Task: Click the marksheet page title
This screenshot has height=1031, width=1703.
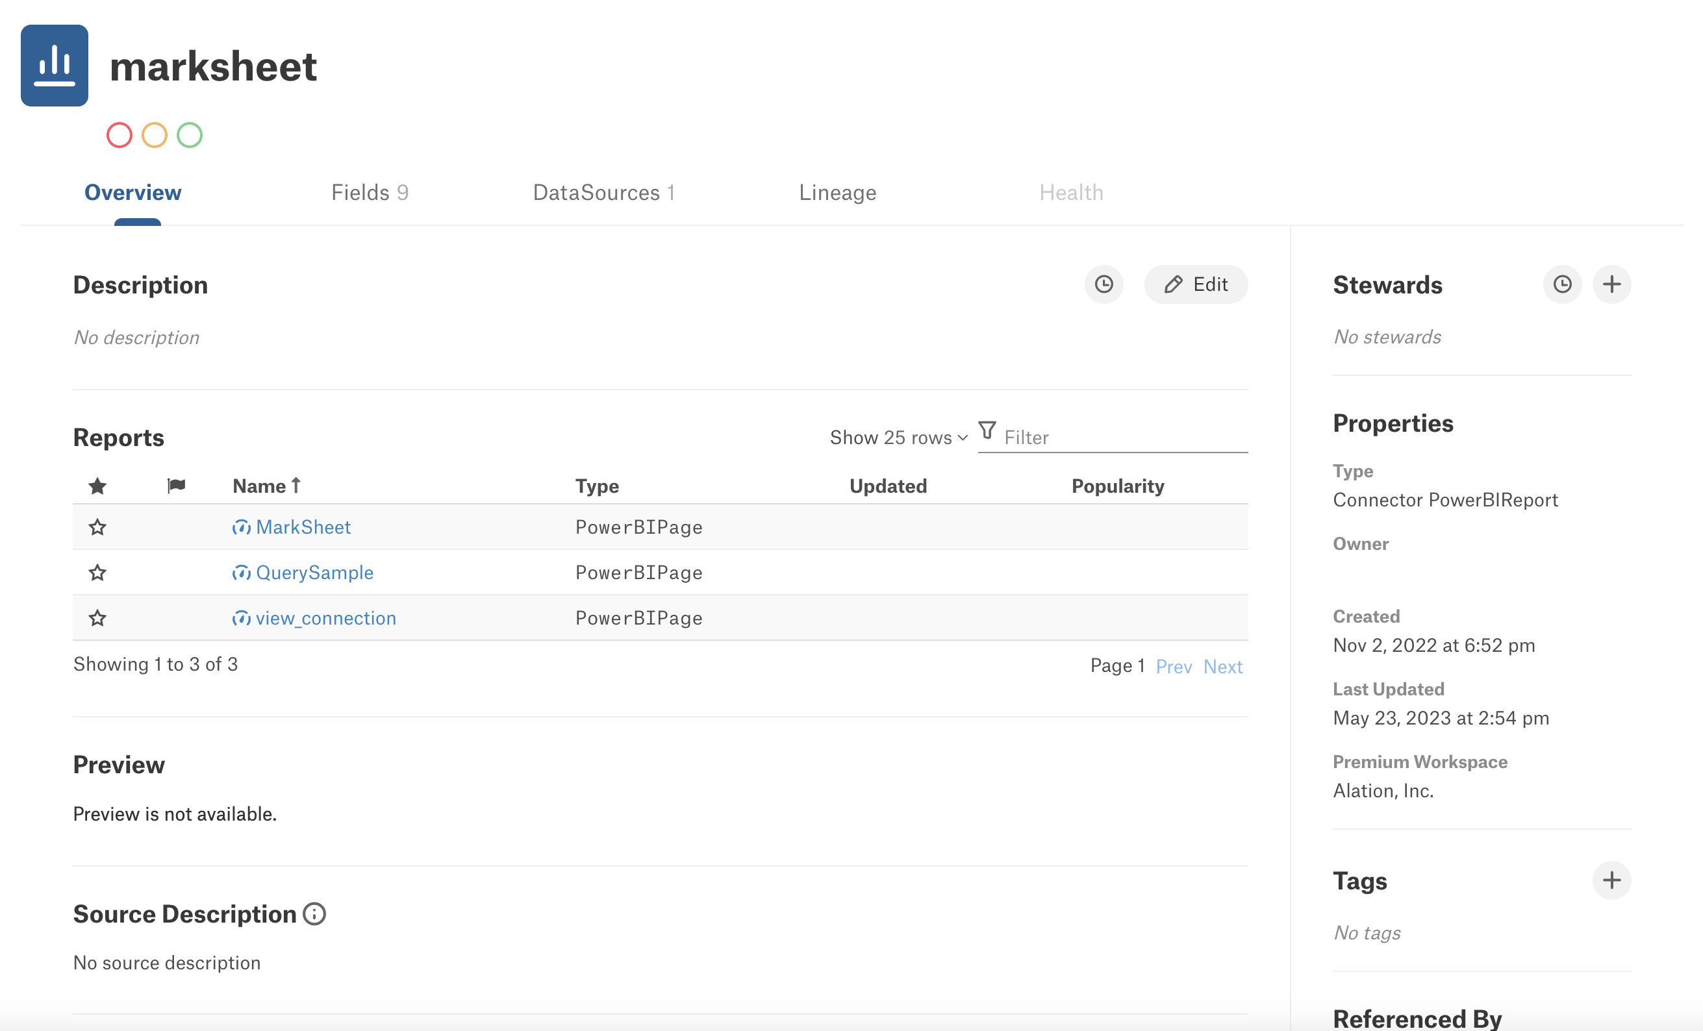Action: pos(213,66)
